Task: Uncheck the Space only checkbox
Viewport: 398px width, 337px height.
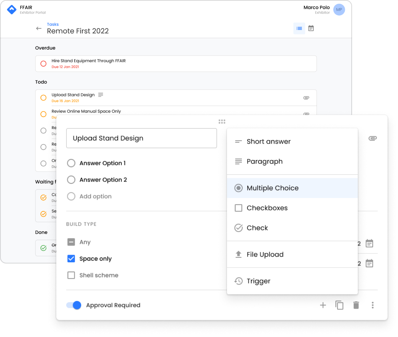Action: click(71, 258)
